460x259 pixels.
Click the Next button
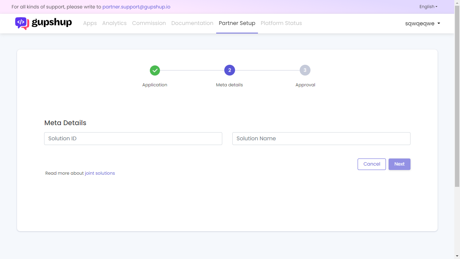399,164
